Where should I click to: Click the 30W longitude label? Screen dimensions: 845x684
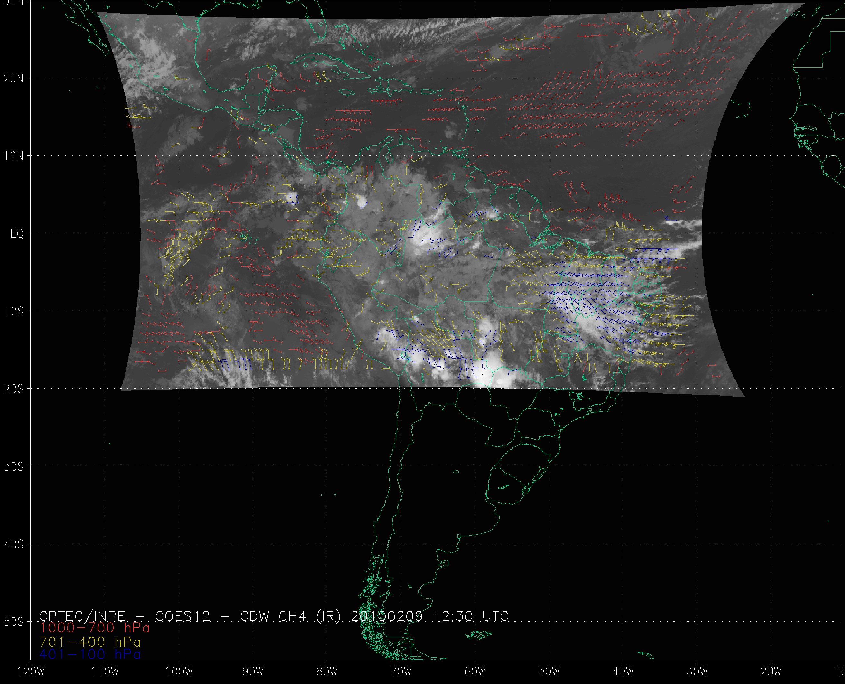[697, 671]
